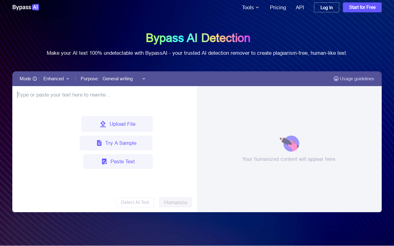This screenshot has width=394, height=246.
Task: Open the API page link
Action: click(x=300, y=7)
